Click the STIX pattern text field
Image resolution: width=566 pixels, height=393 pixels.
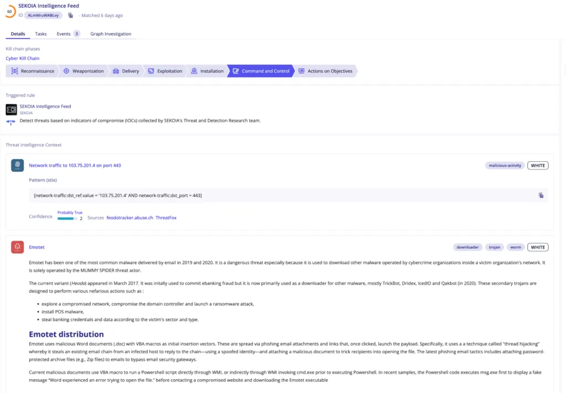tap(289, 195)
